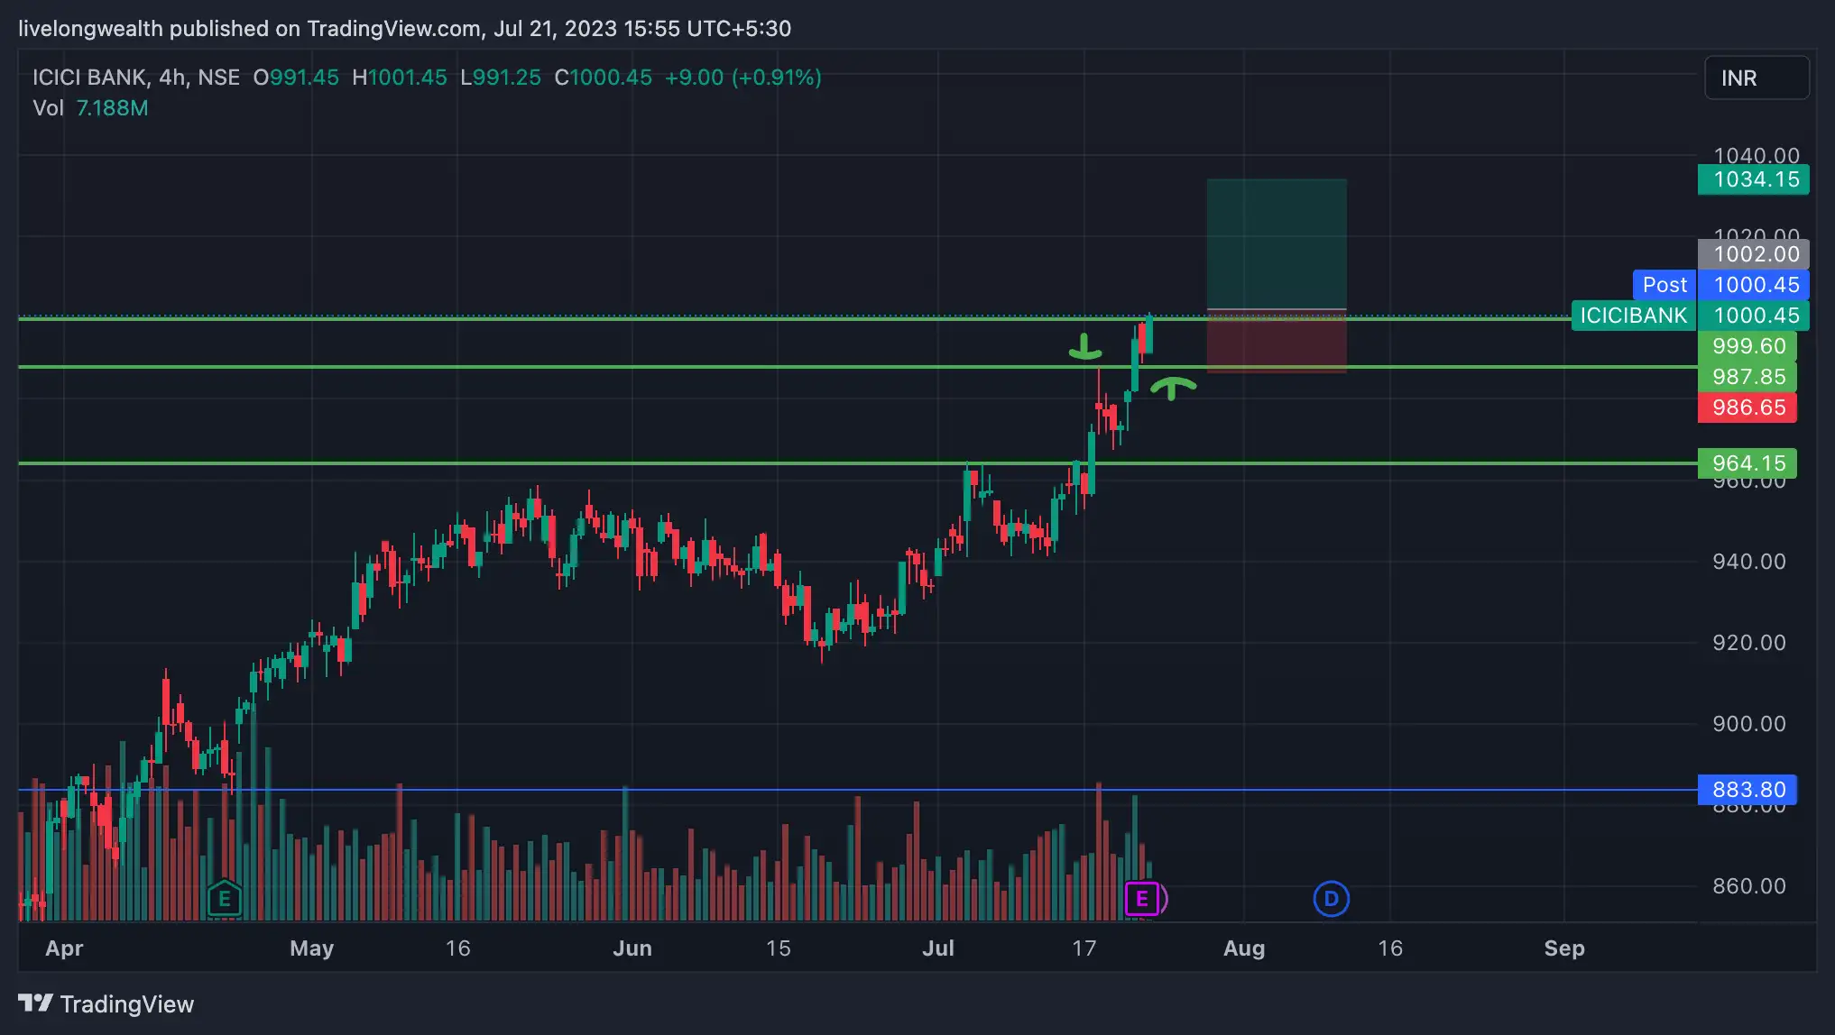Click the Vol 7.188M indicator label

pyautogui.click(x=90, y=108)
